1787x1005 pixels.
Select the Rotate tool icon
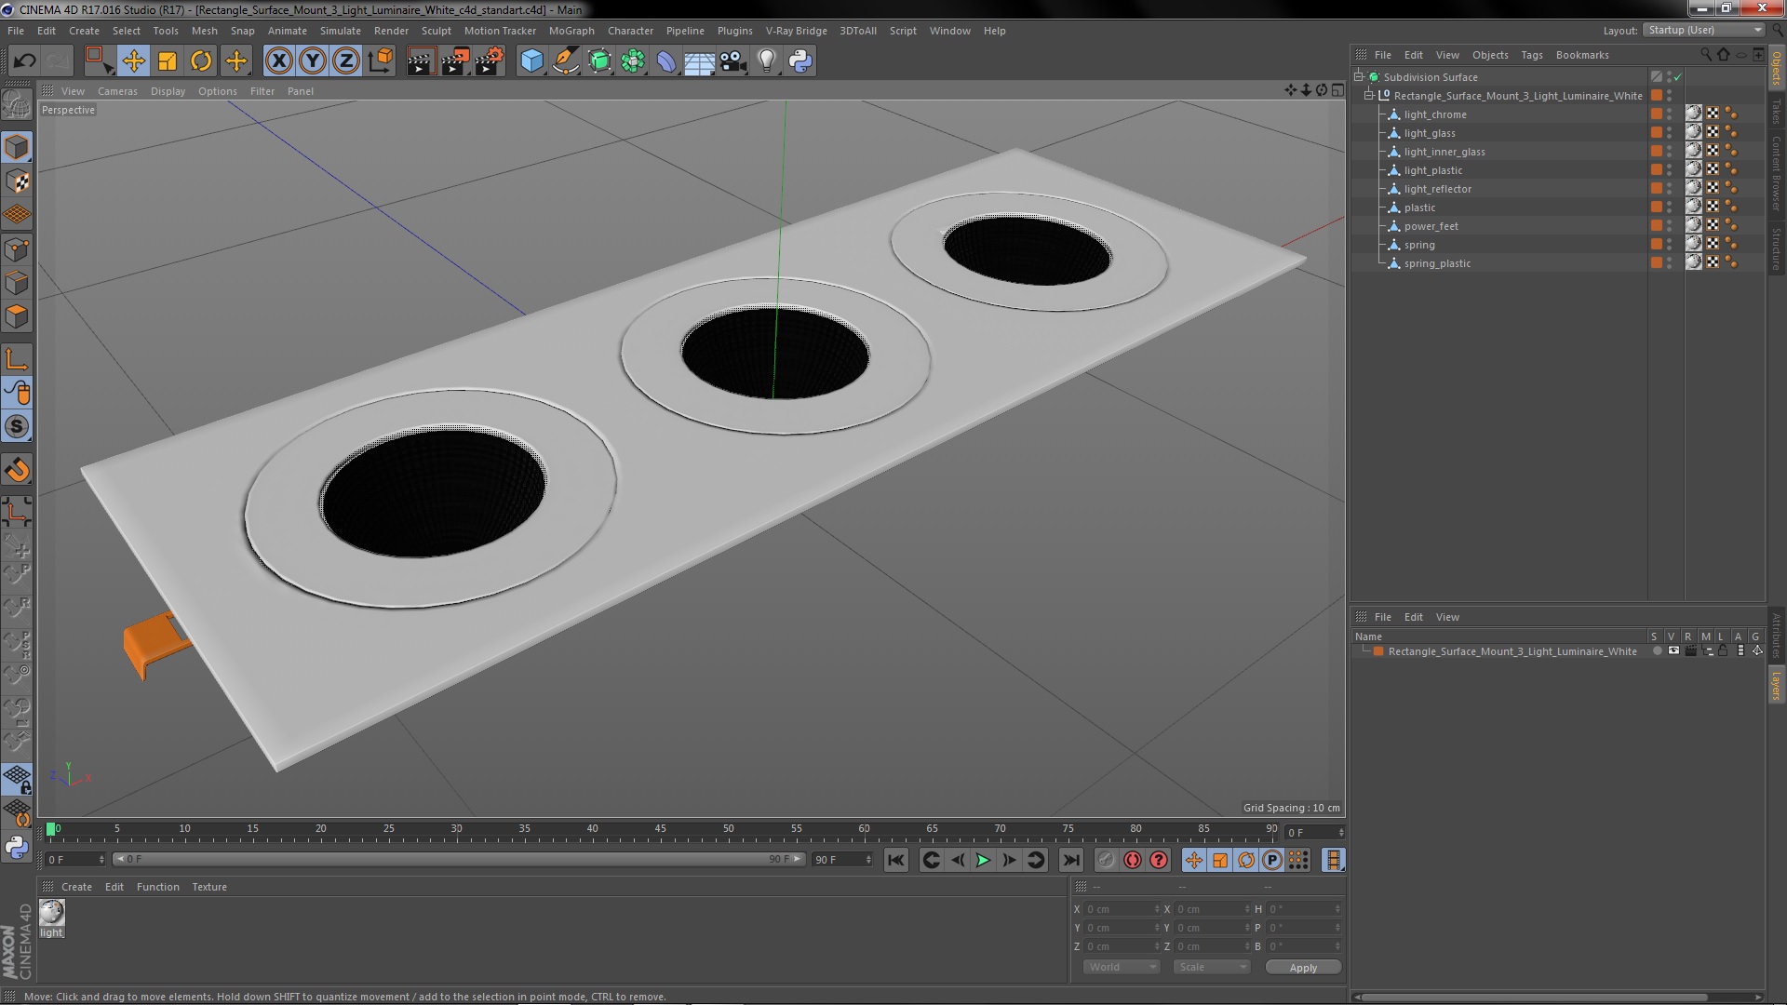[201, 61]
